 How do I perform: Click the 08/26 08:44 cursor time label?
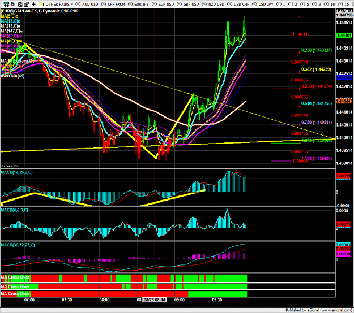155,300
